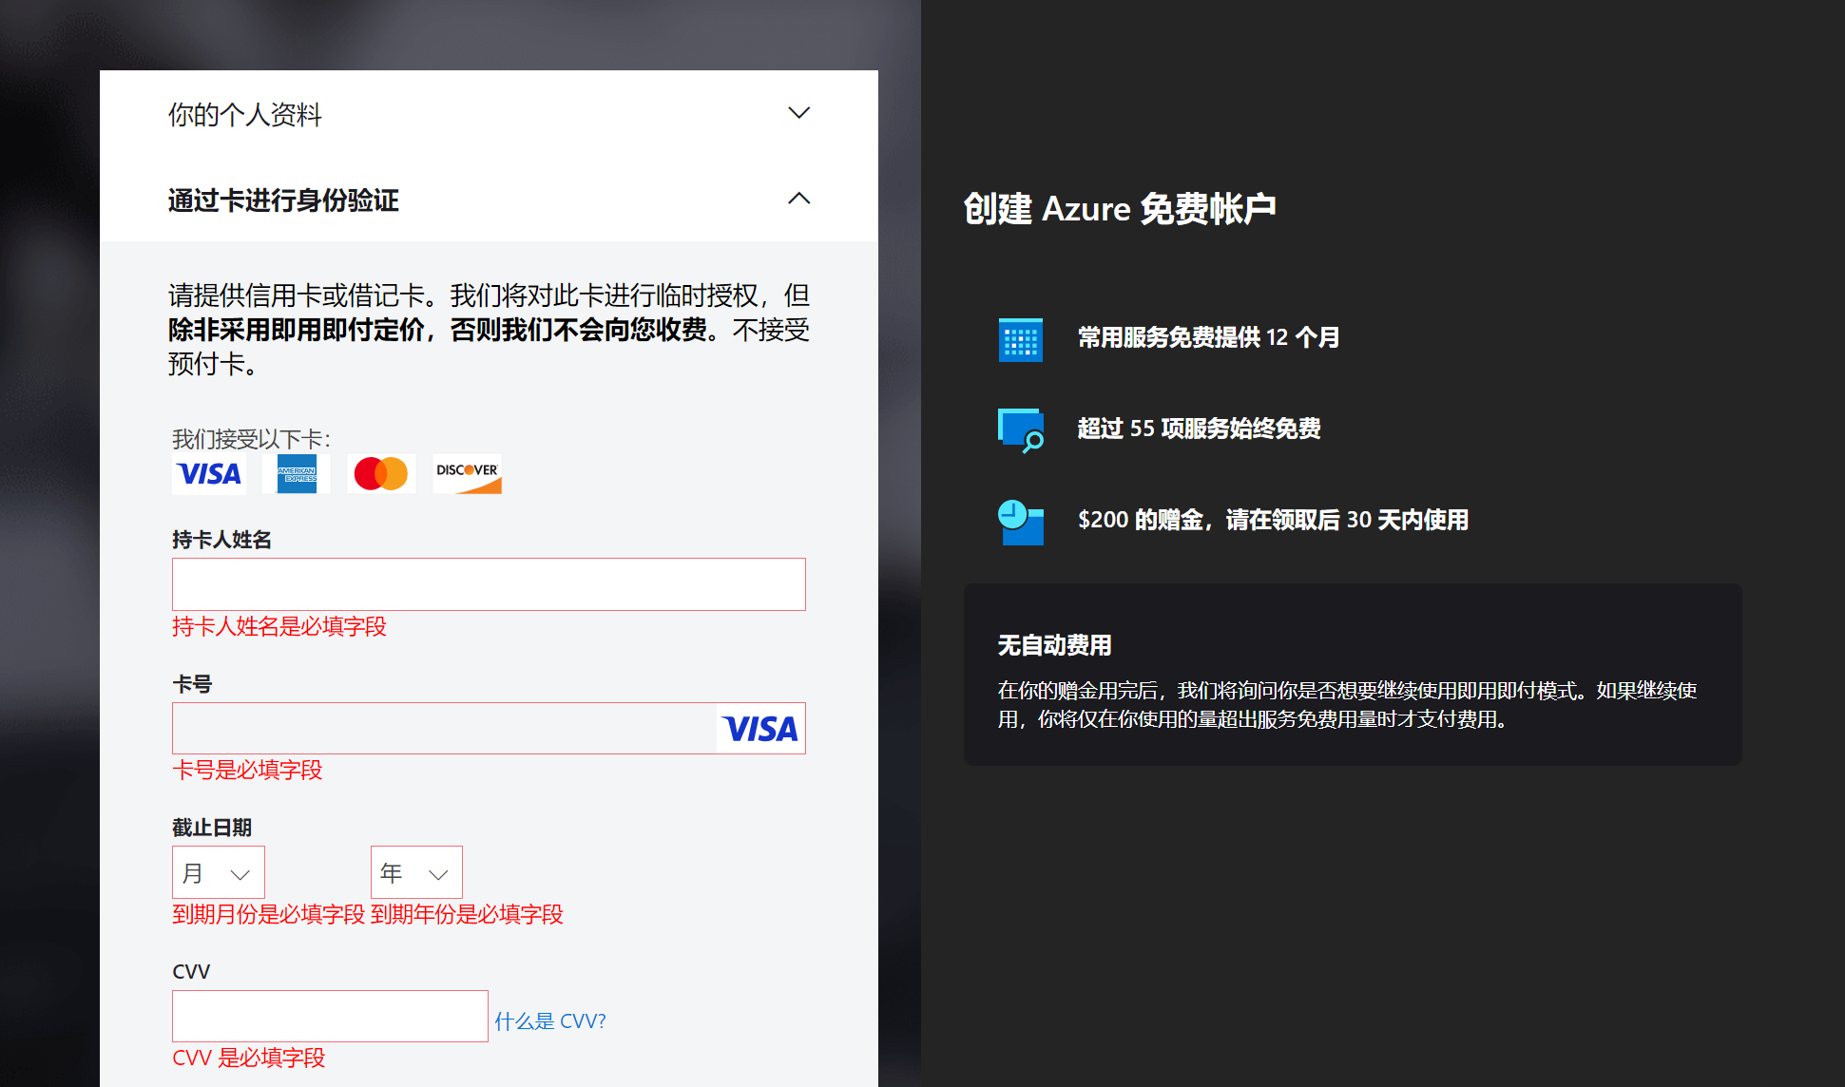Click the error text 到期月份是必填字段
Screen dimensions: 1845x1087
click(x=268, y=915)
